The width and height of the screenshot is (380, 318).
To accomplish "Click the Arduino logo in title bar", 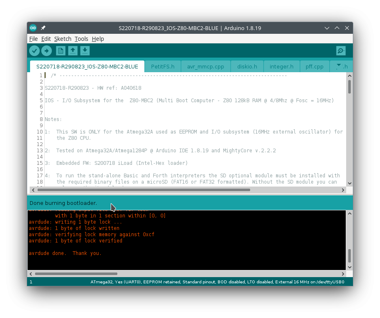I will coord(33,28).
